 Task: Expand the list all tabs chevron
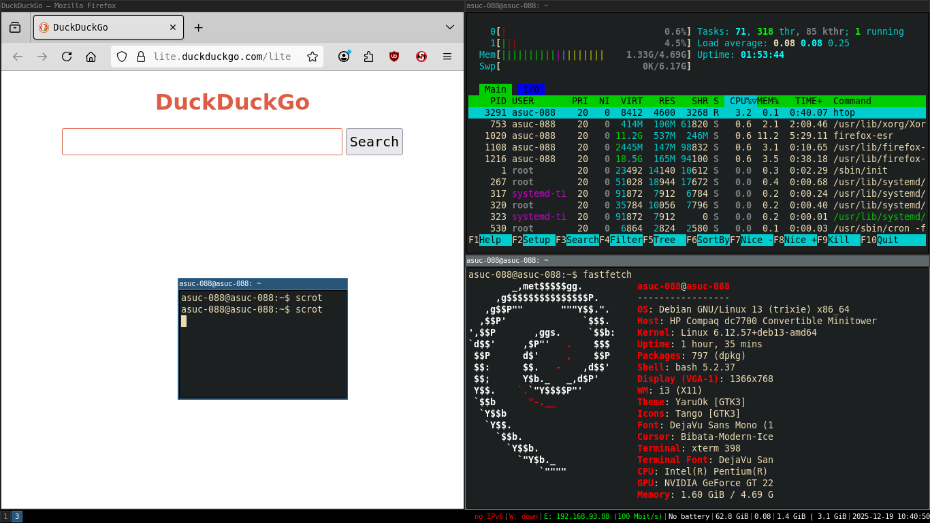[x=449, y=27]
